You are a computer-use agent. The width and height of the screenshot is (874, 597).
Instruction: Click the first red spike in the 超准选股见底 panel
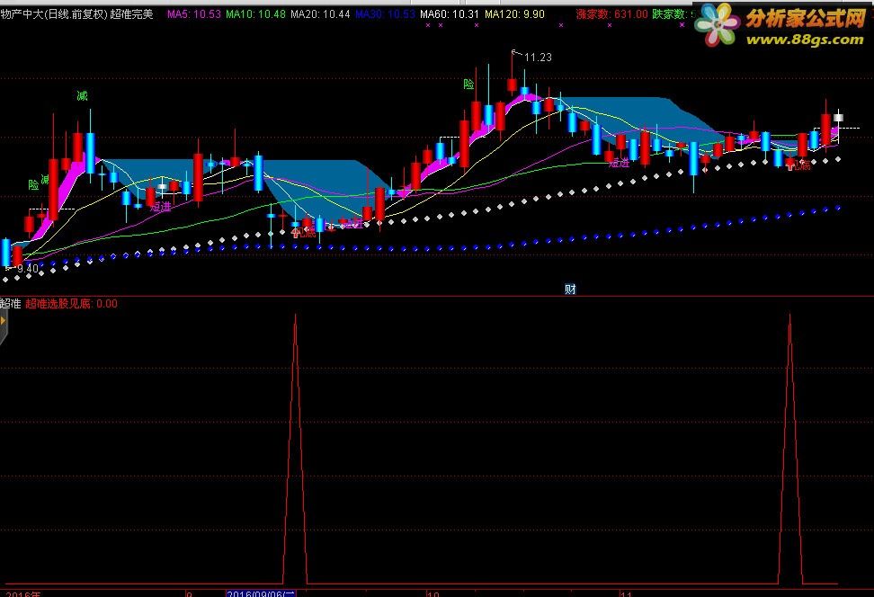(x=296, y=449)
